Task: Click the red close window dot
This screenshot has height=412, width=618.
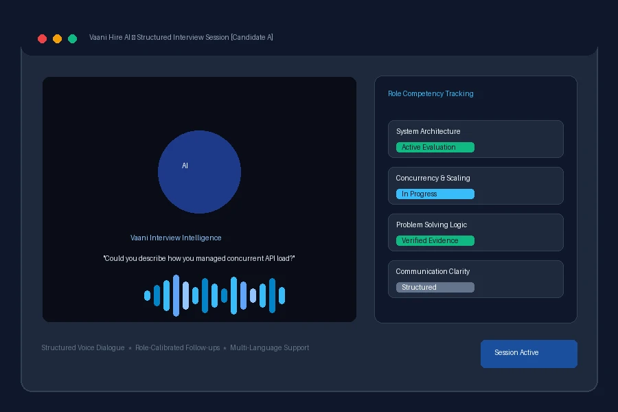Action: 42,38
